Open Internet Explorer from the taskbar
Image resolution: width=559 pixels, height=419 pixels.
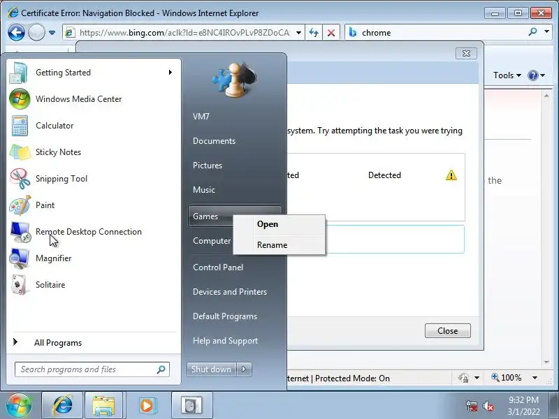tap(62, 406)
